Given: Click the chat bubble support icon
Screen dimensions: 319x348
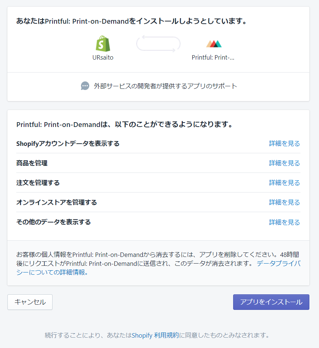Looking at the screenshot, I should pos(85,86).
